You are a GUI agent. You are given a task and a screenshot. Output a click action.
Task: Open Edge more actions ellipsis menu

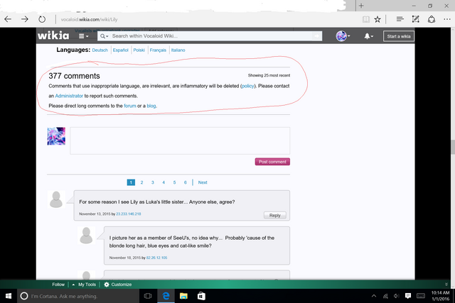click(447, 19)
